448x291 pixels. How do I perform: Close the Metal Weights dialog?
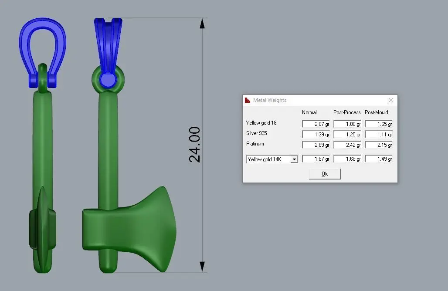click(390, 100)
